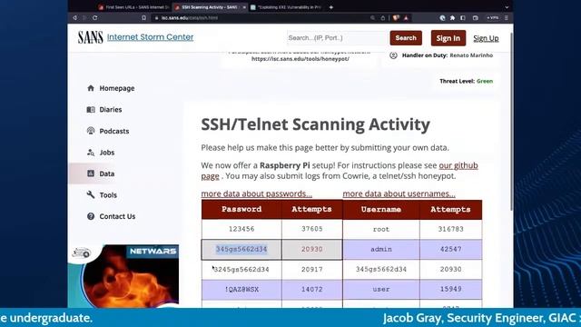Click the red Search button

tap(406, 38)
